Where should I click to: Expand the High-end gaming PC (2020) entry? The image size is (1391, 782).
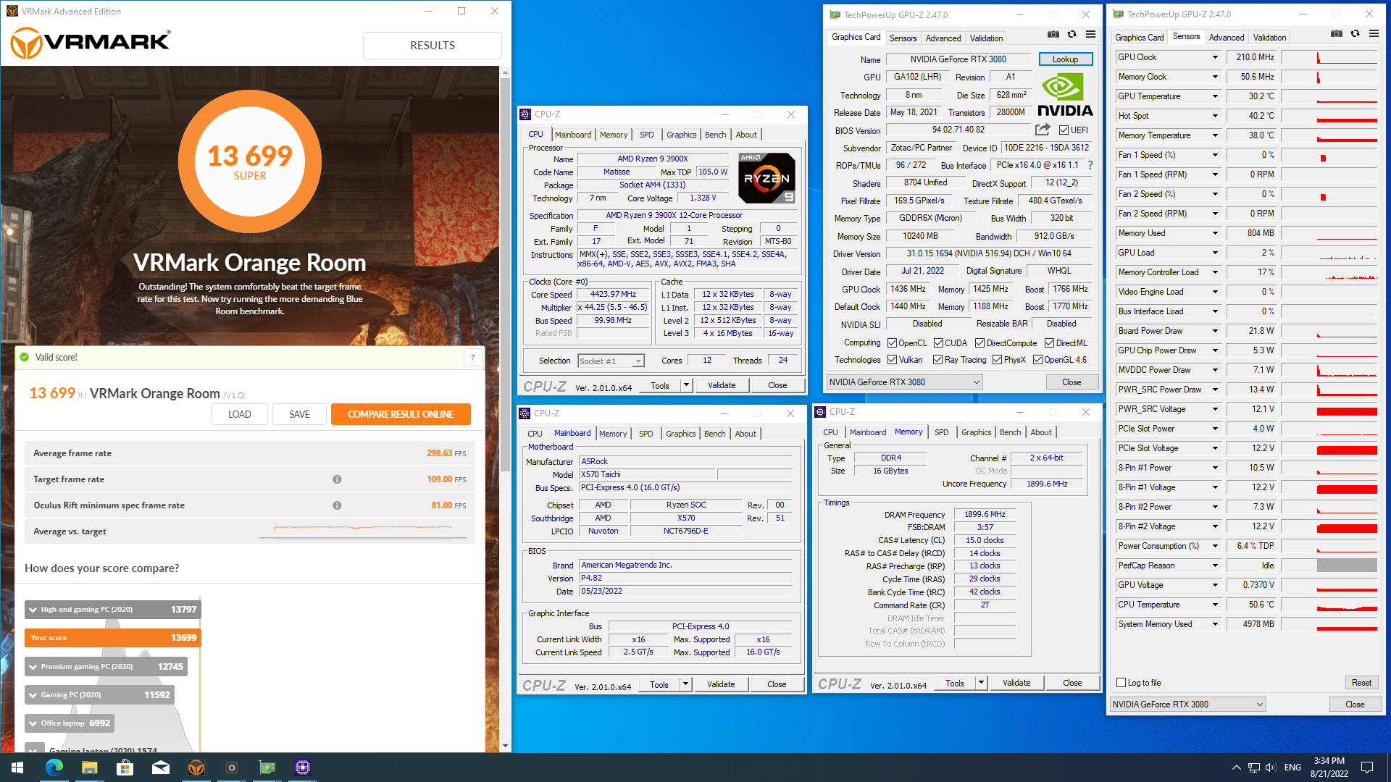click(33, 610)
